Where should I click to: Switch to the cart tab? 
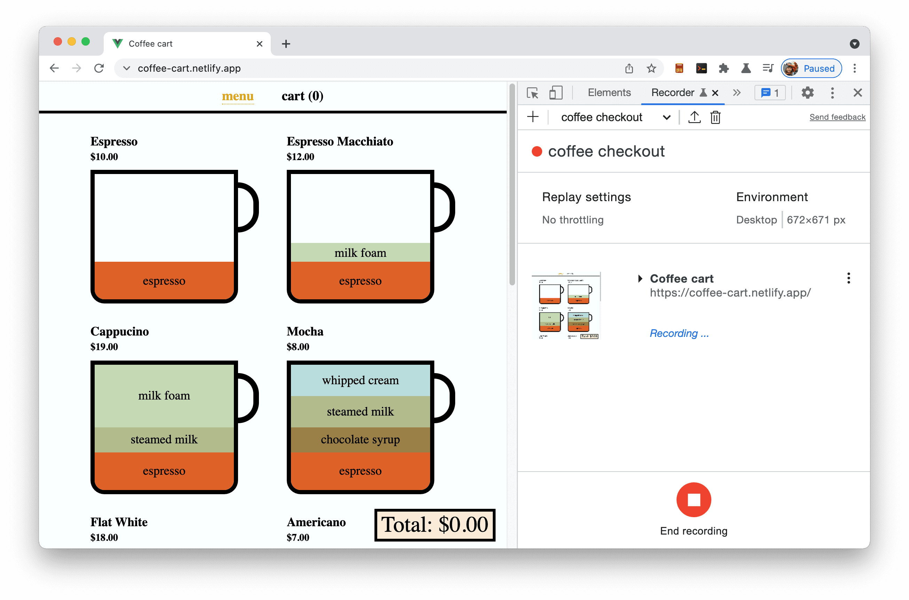[x=301, y=96]
